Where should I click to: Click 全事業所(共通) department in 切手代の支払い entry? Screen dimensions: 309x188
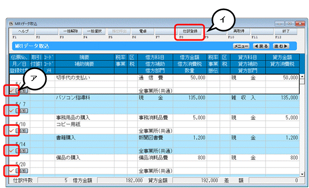point(156,91)
